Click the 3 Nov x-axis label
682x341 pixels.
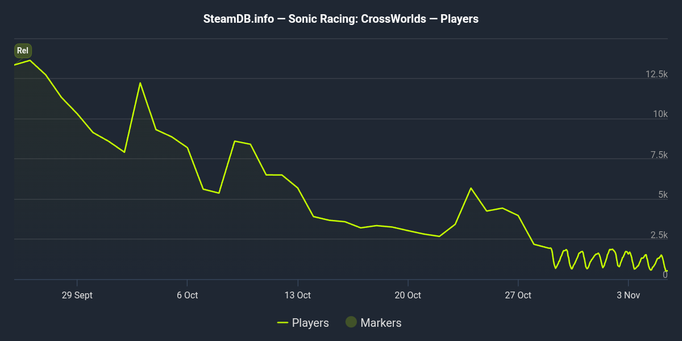(x=629, y=295)
